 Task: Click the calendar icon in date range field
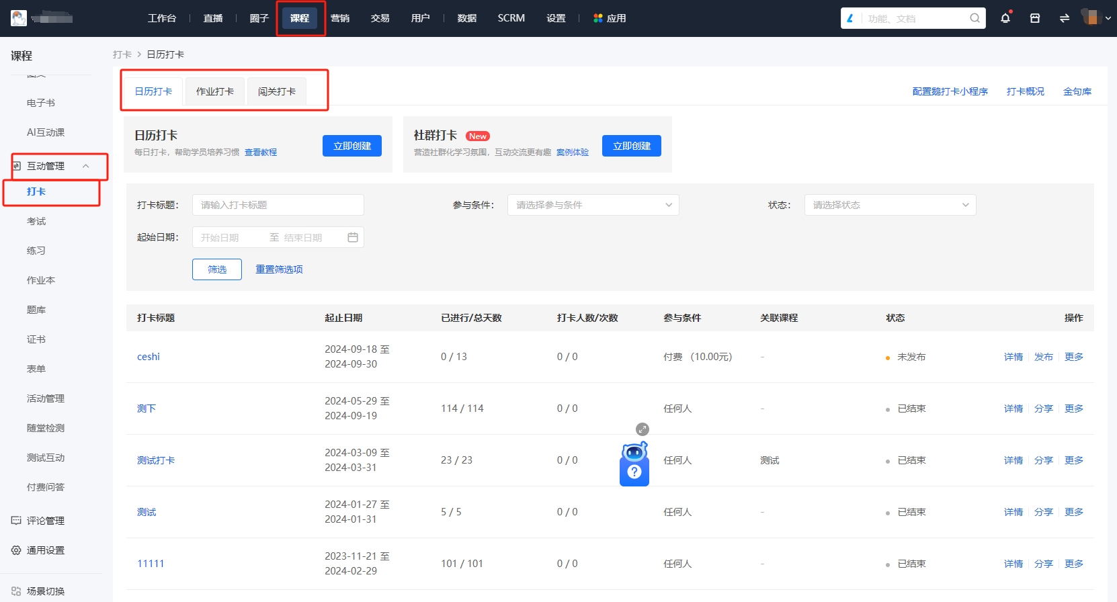pyautogui.click(x=353, y=237)
